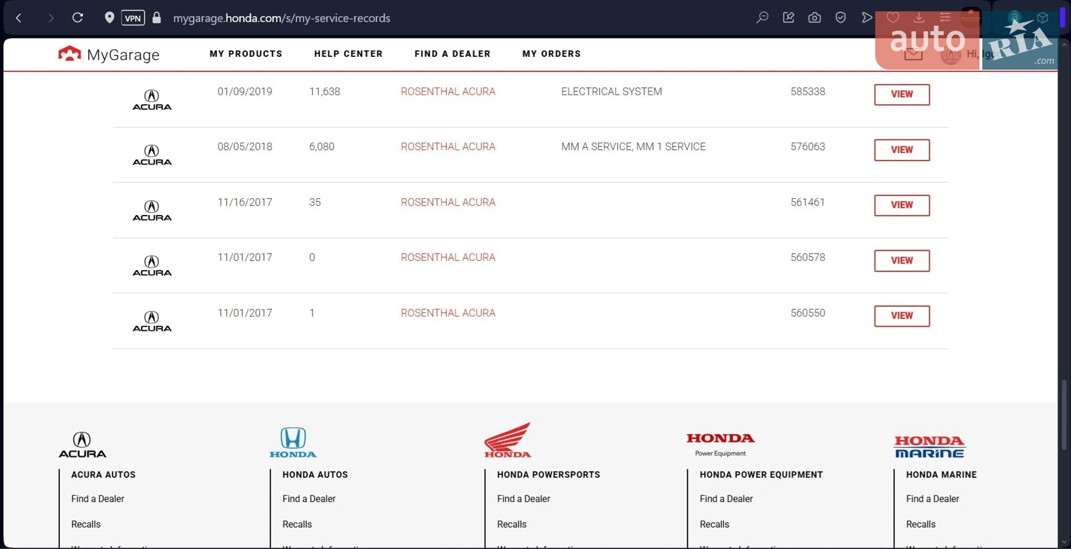
Task: Open Rosenthal Acura link for 01/09/2019 record
Action: click(x=448, y=91)
